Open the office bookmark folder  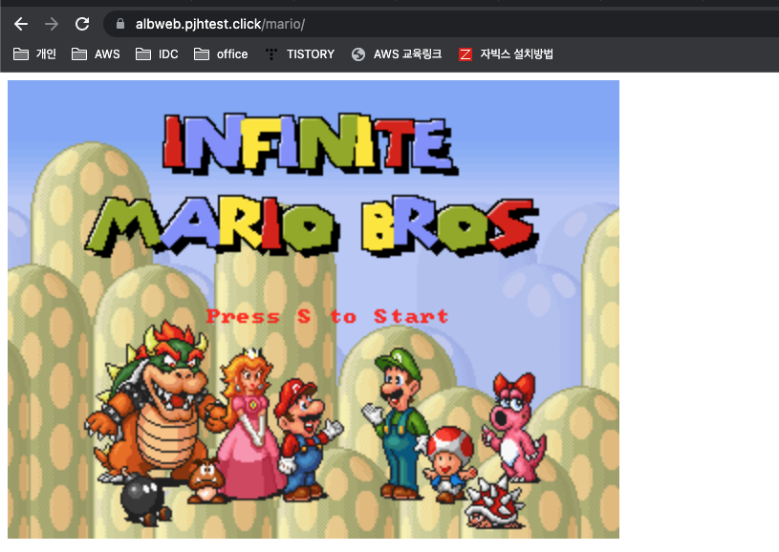coord(221,54)
